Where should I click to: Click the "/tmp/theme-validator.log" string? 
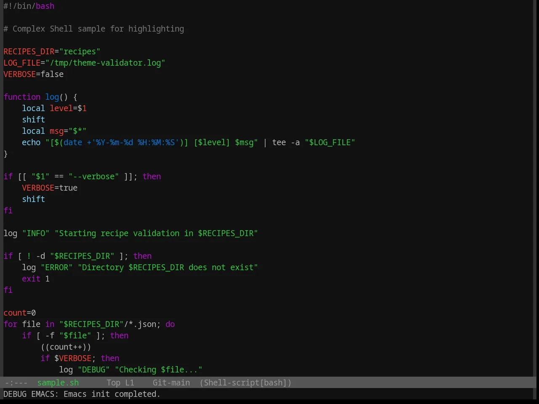pyautogui.click(x=105, y=63)
